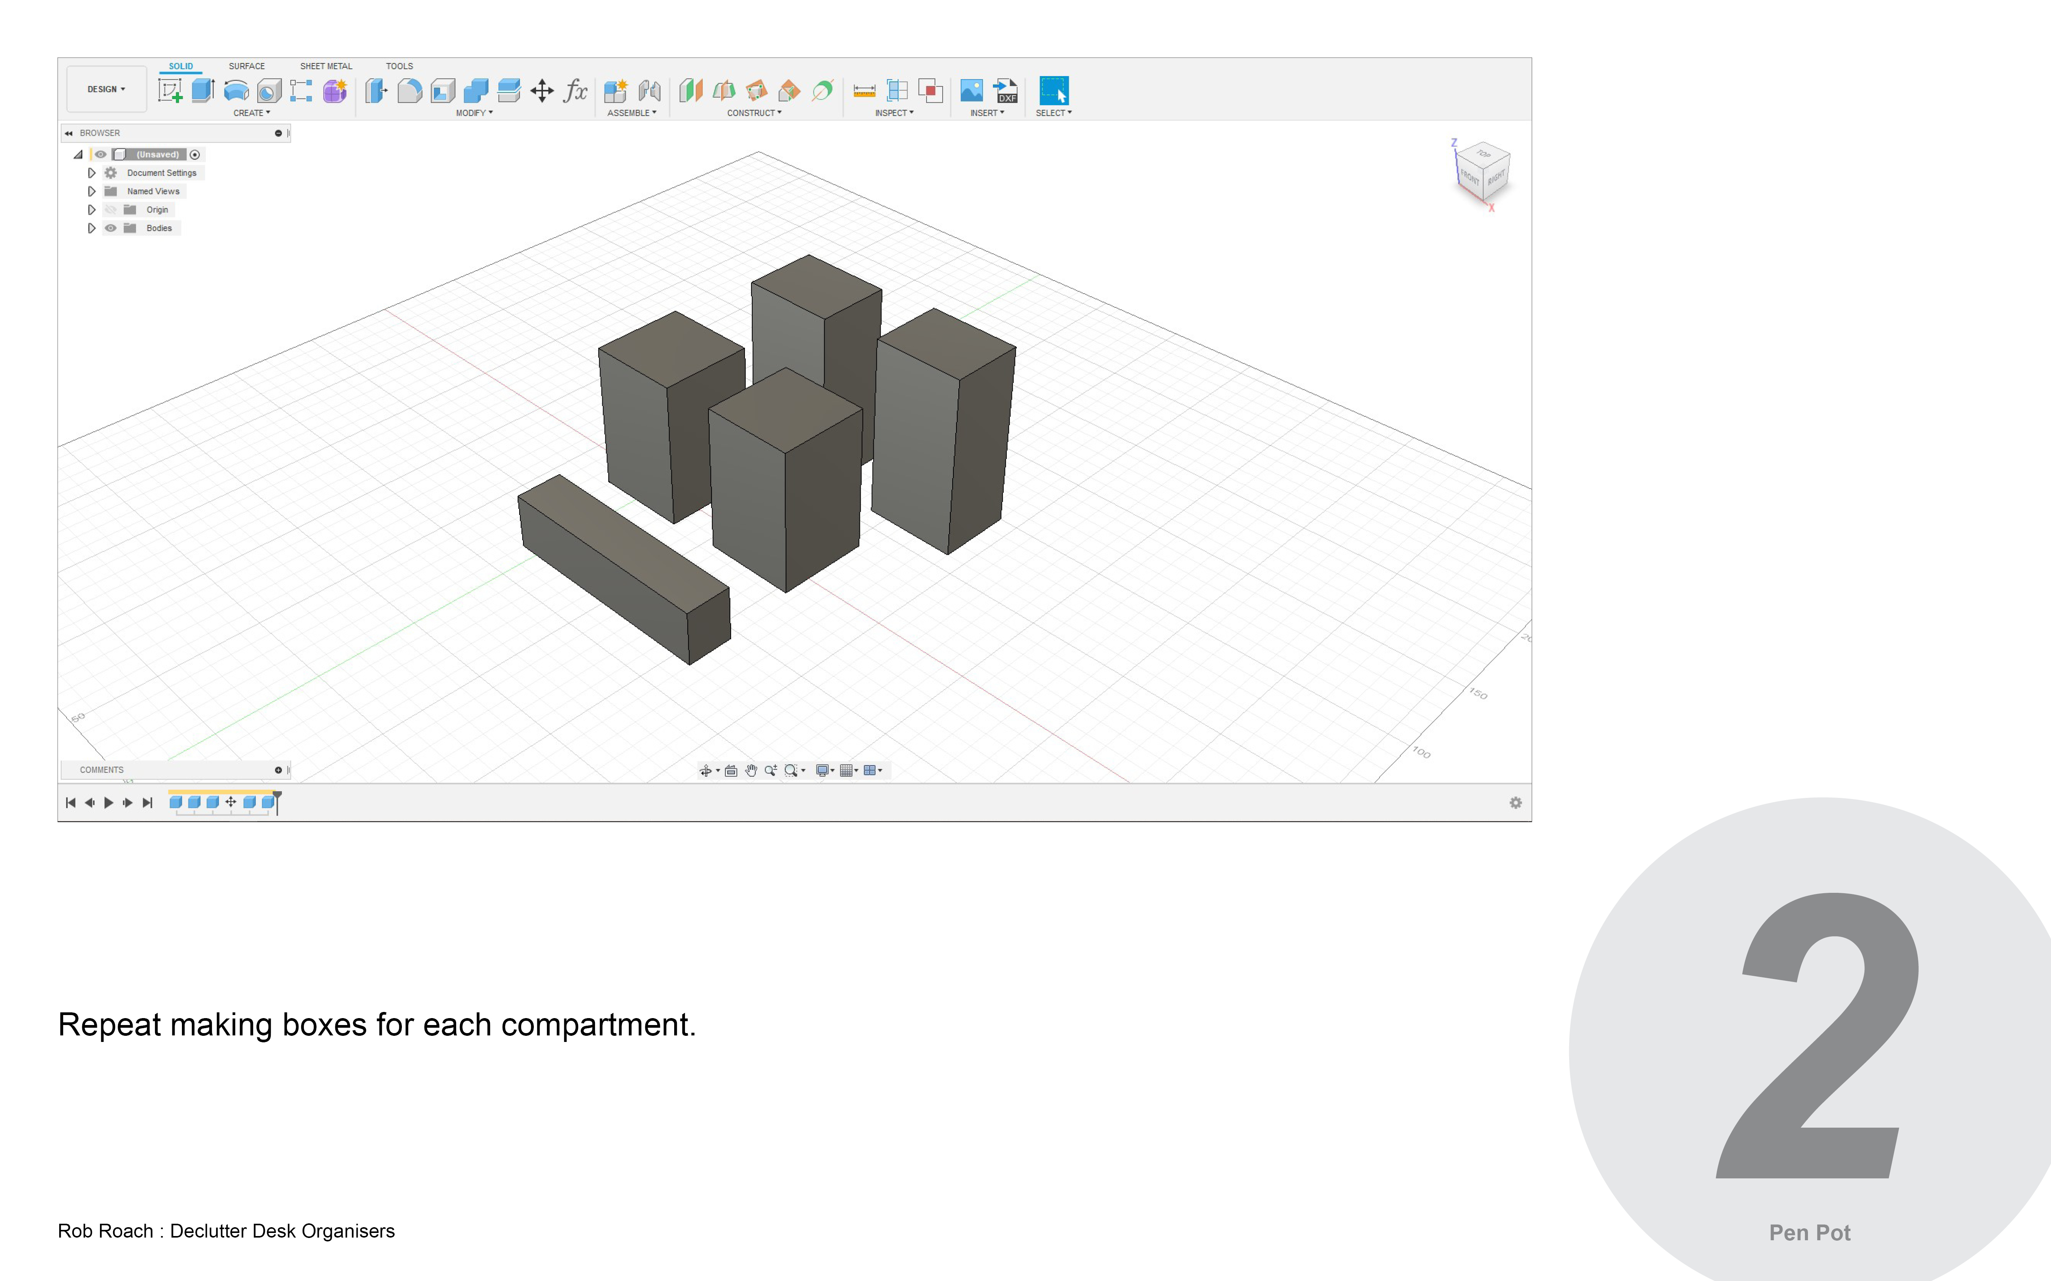
Task: Open the Change Parameters fx tool
Action: (575, 91)
